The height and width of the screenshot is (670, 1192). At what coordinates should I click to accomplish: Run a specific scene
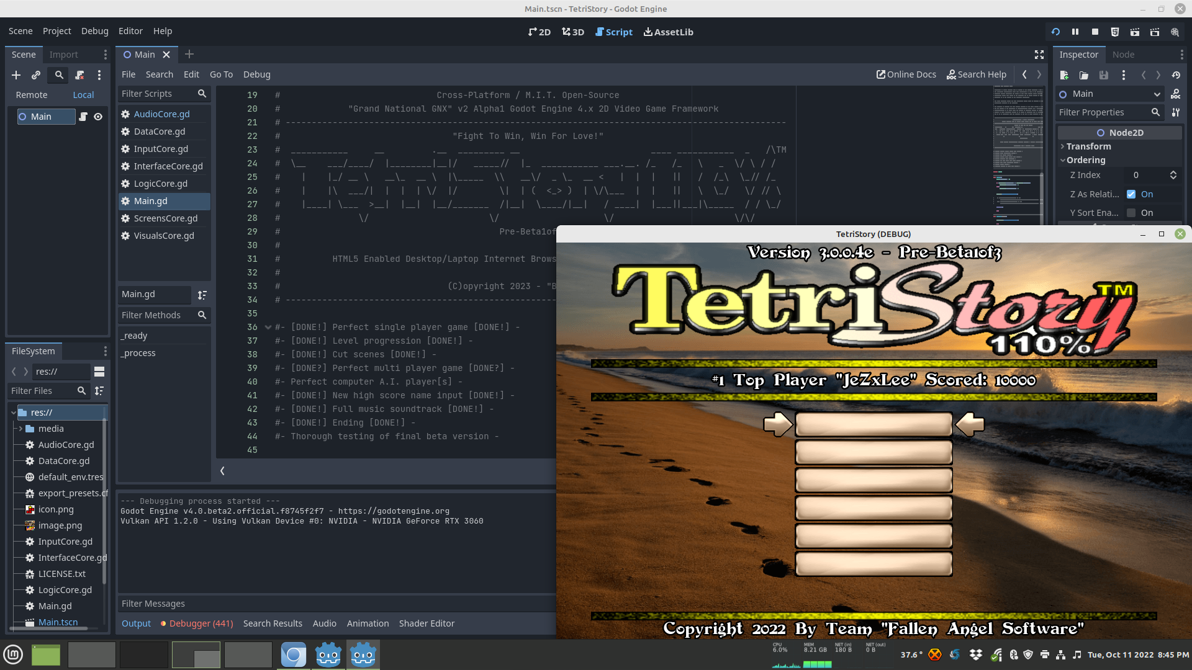coord(1155,32)
